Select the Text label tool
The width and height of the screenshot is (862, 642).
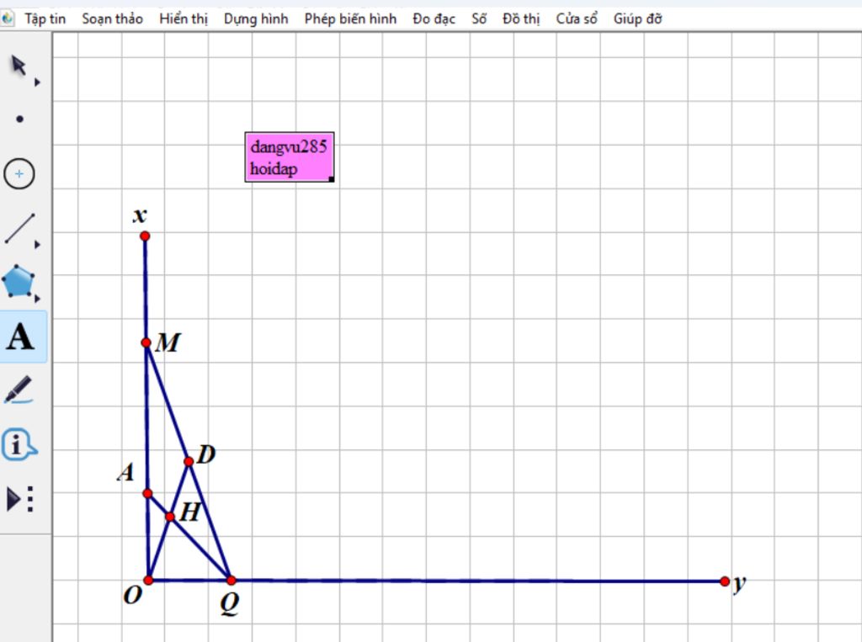tap(20, 337)
